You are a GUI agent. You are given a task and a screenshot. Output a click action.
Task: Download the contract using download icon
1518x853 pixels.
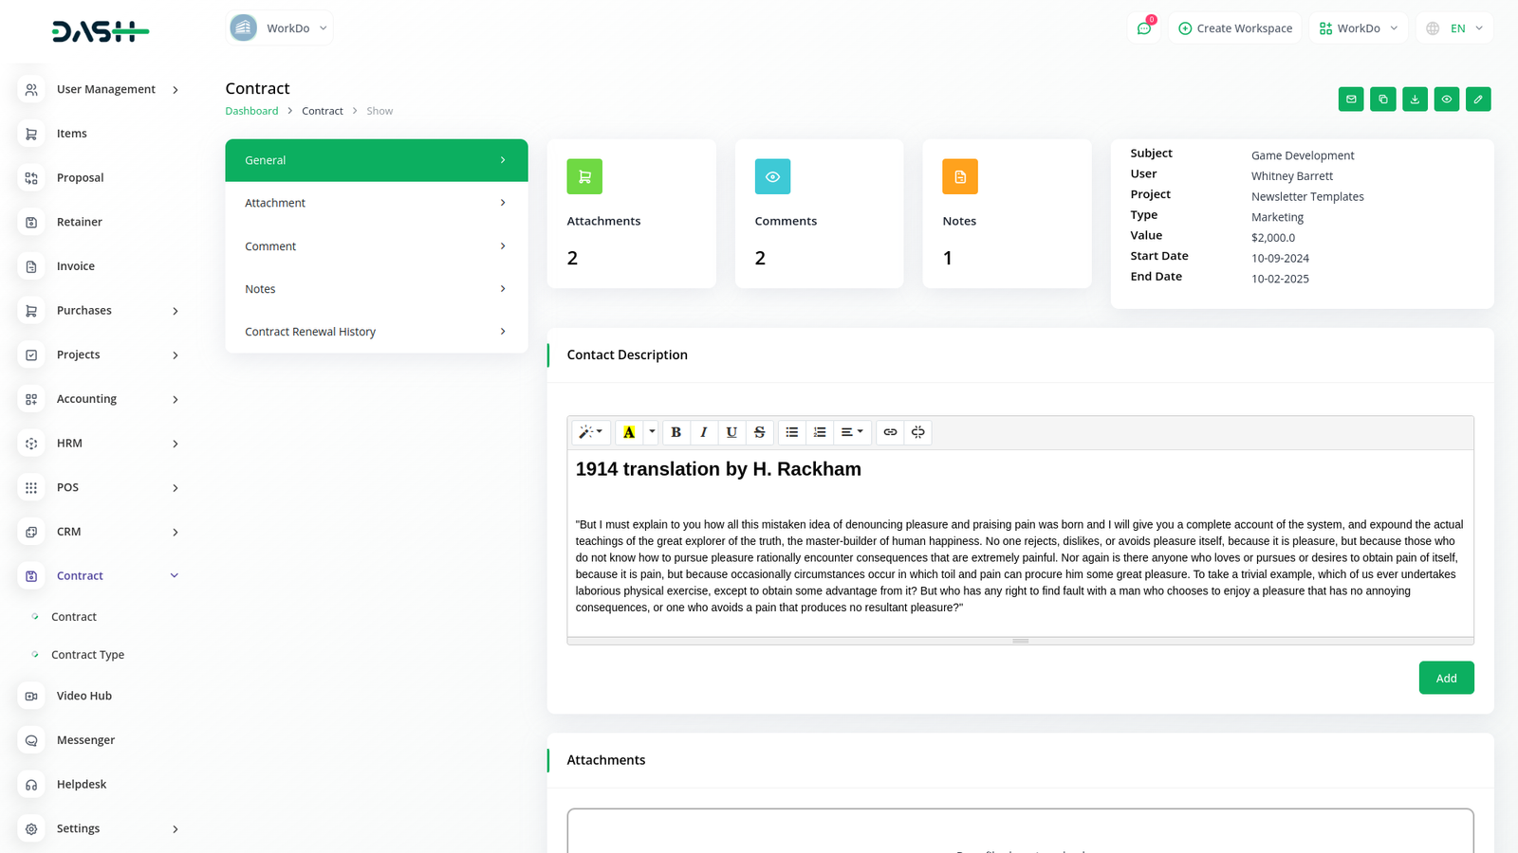[1415, 100]
